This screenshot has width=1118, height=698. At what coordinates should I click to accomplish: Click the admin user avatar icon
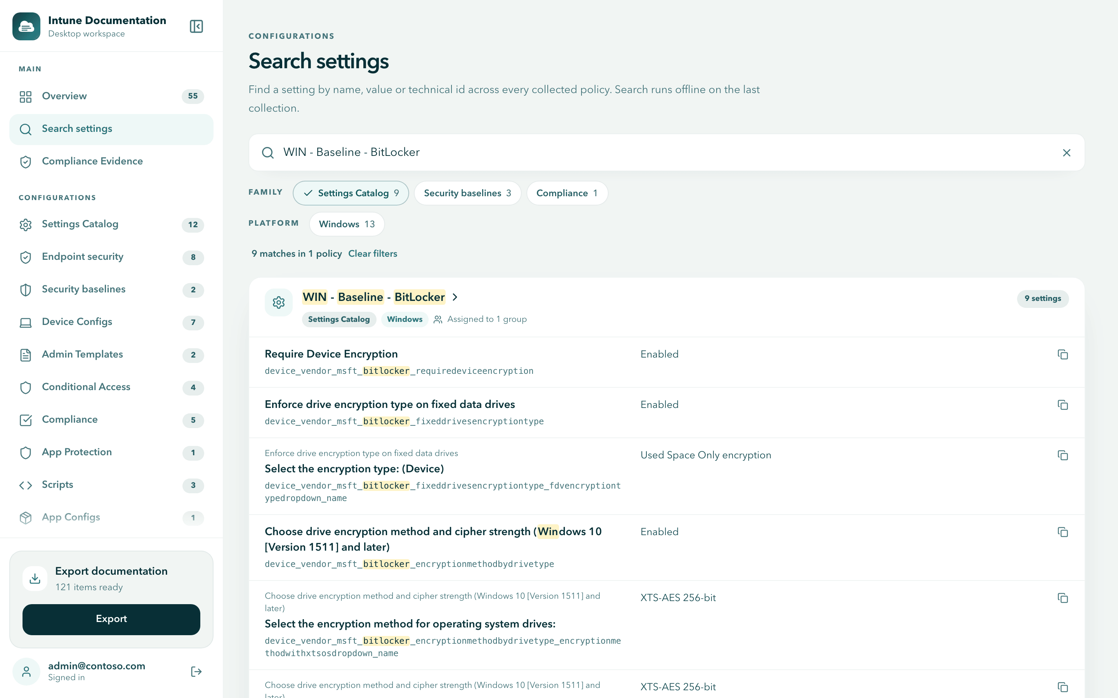coord(26,671)
